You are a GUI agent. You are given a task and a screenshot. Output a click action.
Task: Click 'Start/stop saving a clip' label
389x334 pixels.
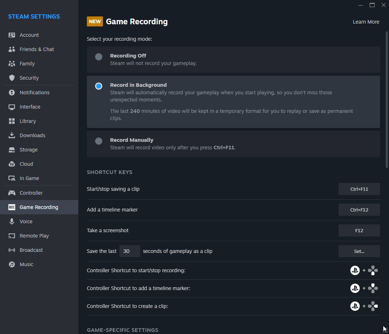point(113,189)
